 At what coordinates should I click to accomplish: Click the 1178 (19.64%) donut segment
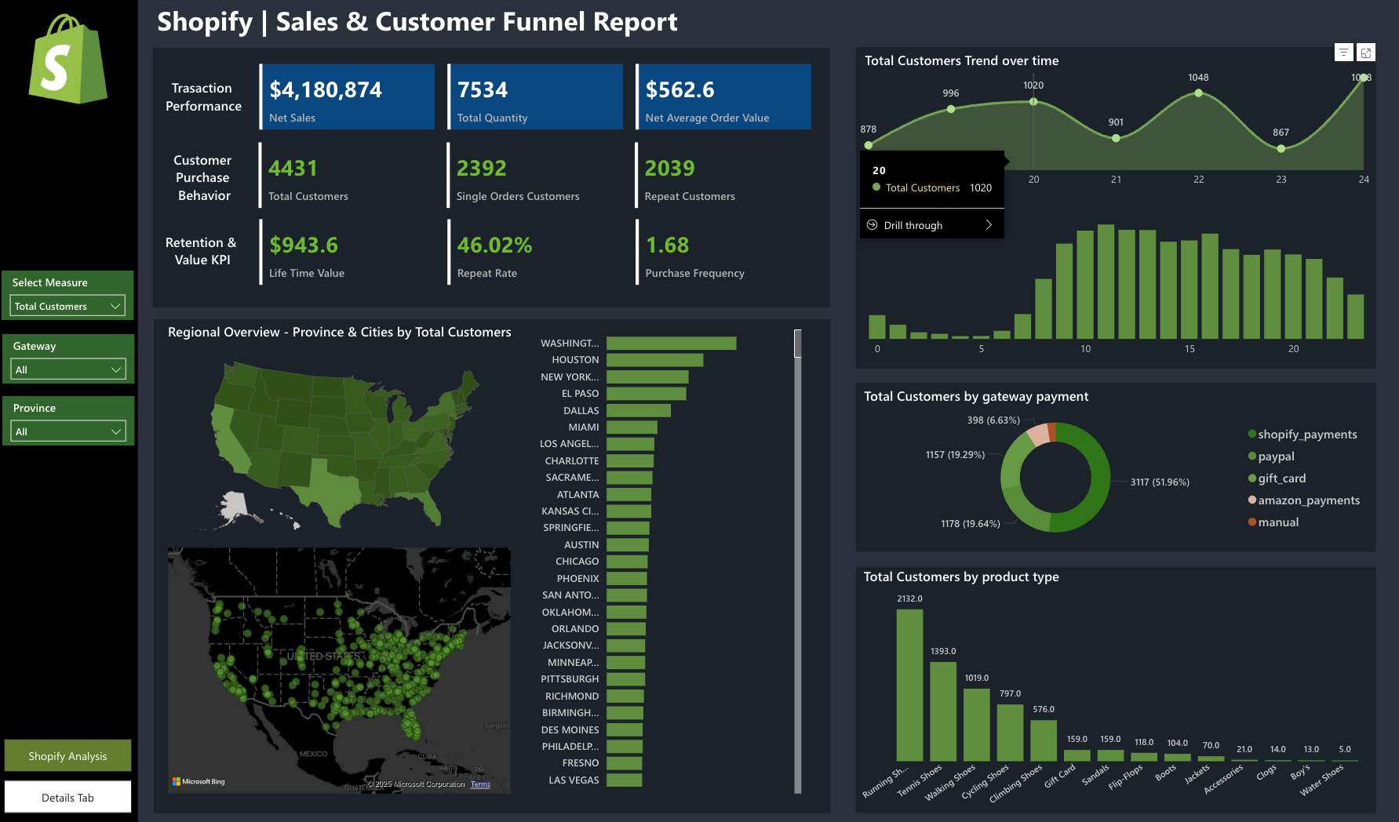coord(1024,514)
